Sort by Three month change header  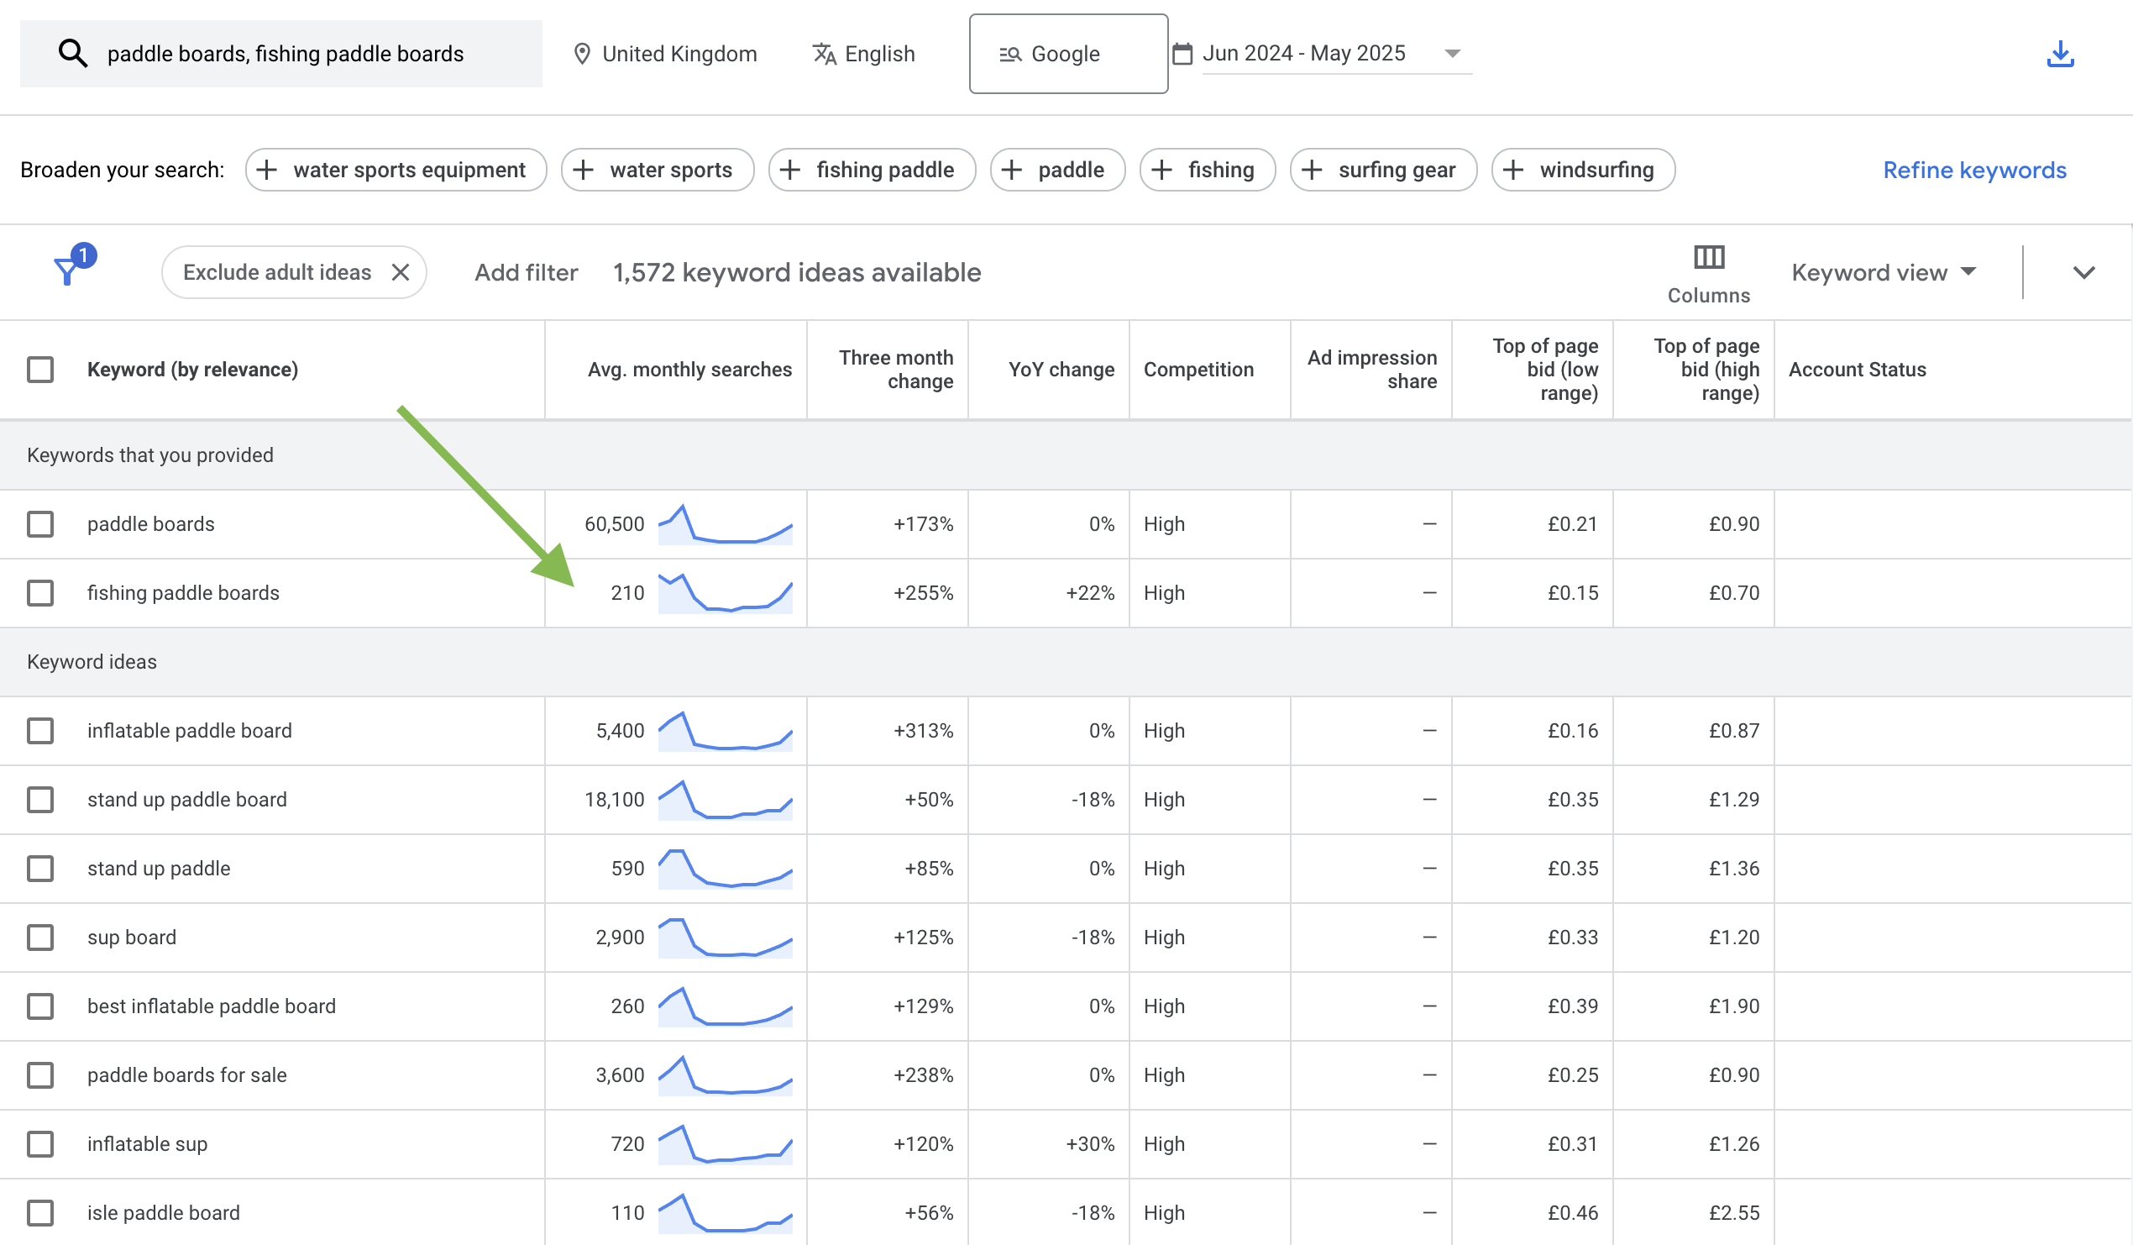tap(895, 370)
